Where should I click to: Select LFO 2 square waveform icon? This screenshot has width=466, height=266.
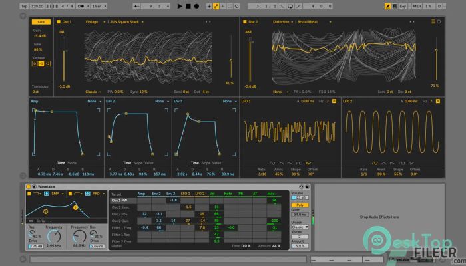402,163
